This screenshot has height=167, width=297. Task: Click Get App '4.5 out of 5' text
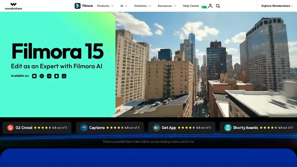pos(204,128)
